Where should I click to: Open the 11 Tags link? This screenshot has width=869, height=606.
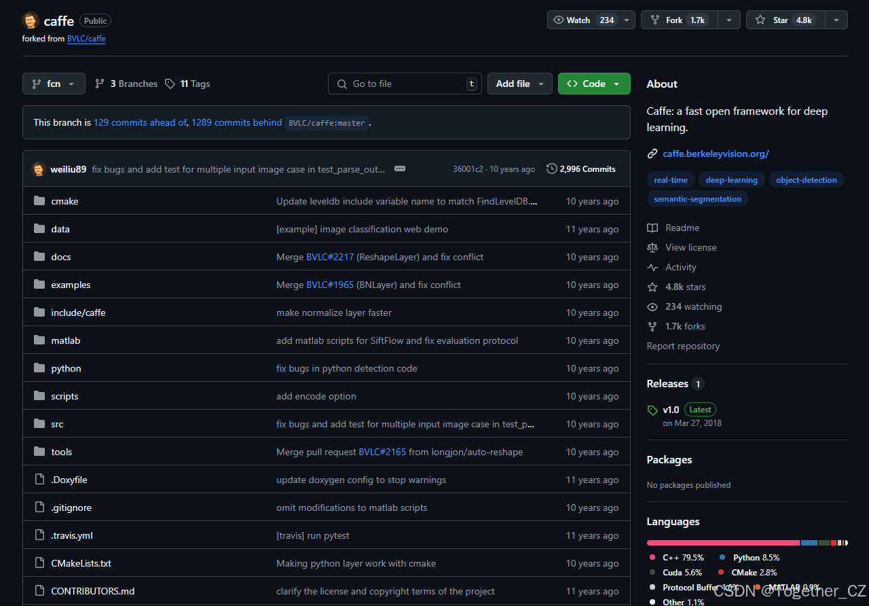click(x=188, y=84)
